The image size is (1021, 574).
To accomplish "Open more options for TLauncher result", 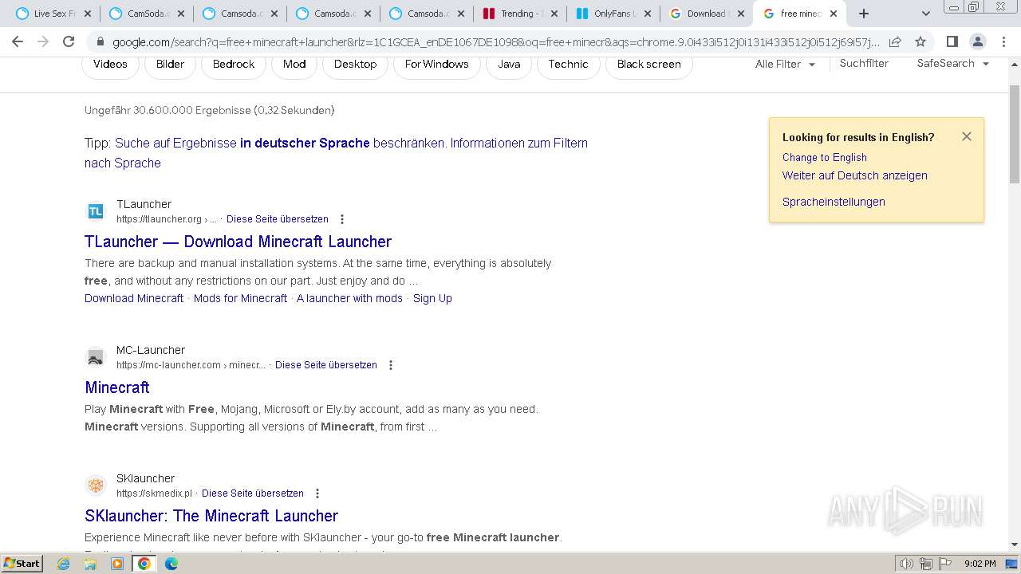I will [x=342, y=219].
